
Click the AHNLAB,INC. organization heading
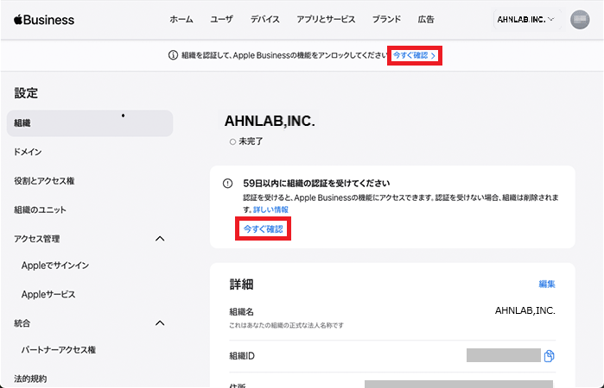(x=270, y=121)
